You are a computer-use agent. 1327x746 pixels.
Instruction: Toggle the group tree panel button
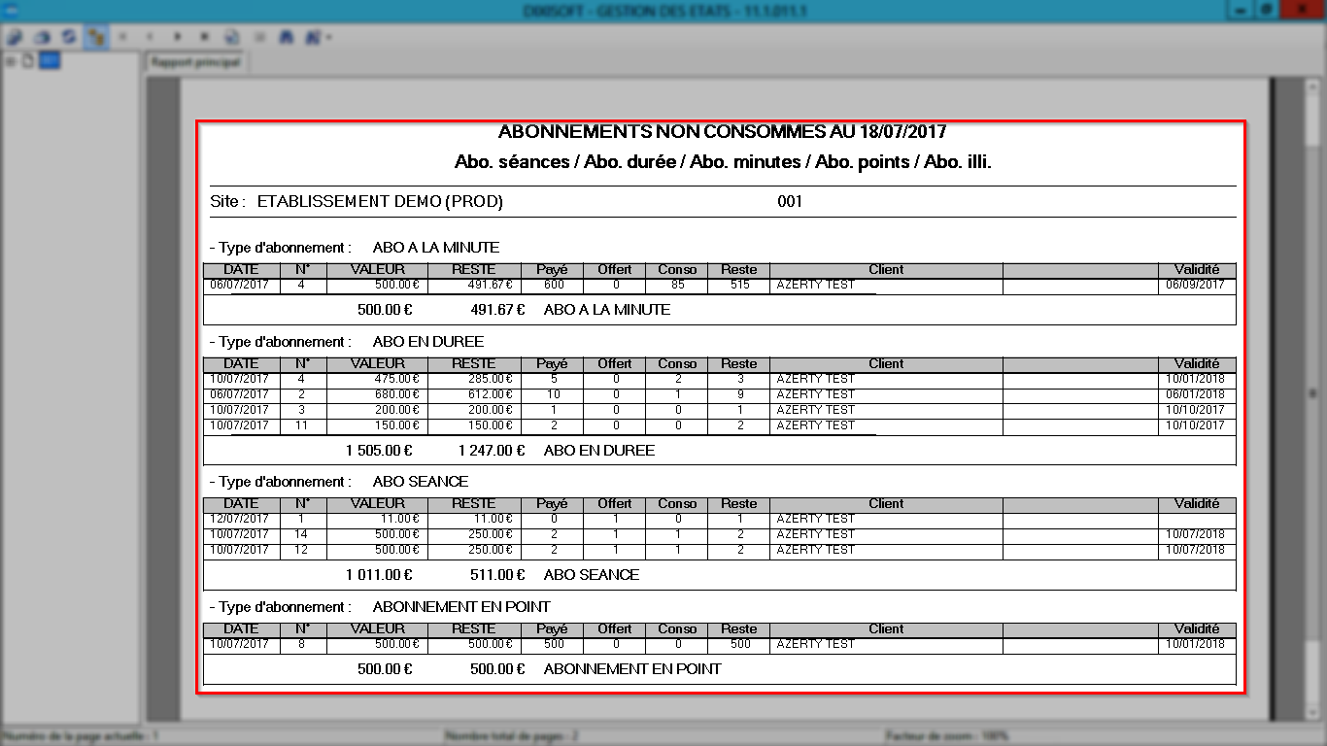[95, 37]
